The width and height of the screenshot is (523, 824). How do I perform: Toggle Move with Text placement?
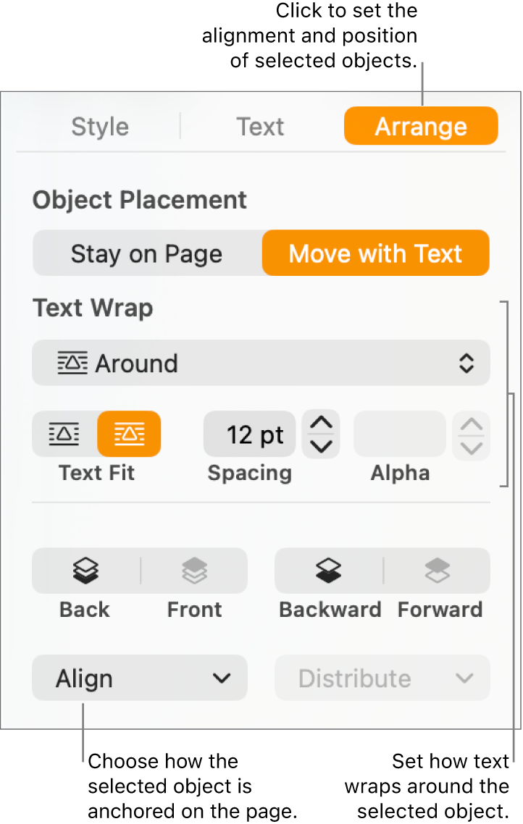pyautogui.click(x=375, y=253)
